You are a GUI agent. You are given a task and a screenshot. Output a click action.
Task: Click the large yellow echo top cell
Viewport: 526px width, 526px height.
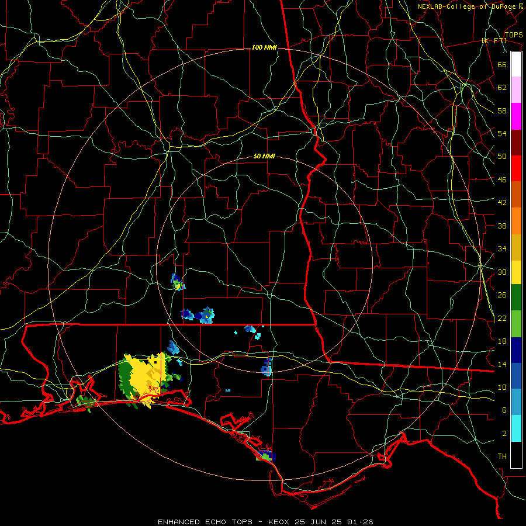tap(149, 377)
